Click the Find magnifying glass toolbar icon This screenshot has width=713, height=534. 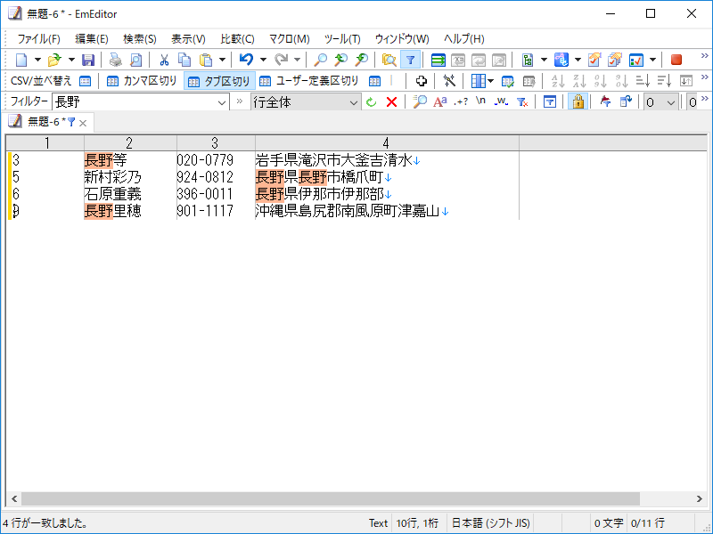[x=321, y=58]
